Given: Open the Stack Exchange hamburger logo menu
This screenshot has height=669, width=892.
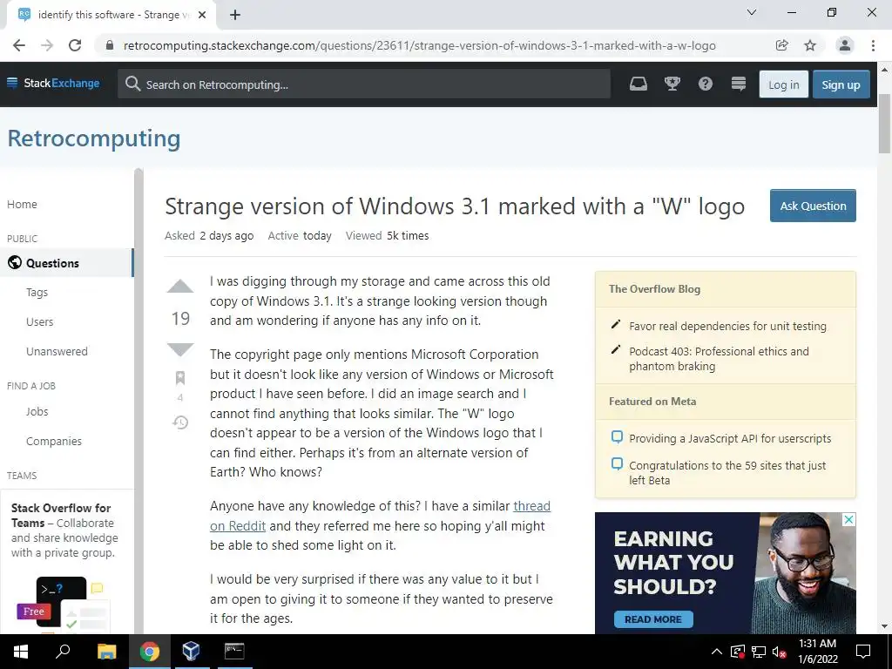Looking at the screenshot, I should click(x=53, y=83).
